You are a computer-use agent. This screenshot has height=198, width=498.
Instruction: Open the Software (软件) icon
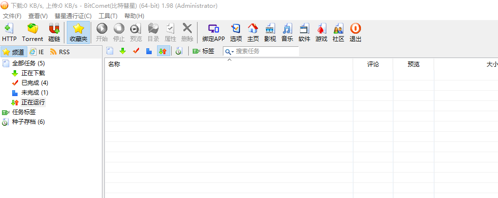(304, 32)
